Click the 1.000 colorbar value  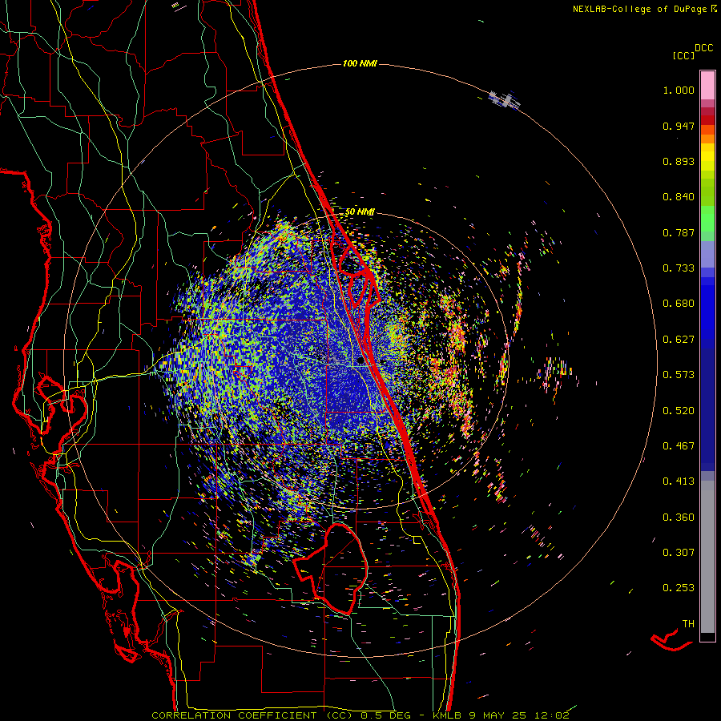(x=679, y=90)
